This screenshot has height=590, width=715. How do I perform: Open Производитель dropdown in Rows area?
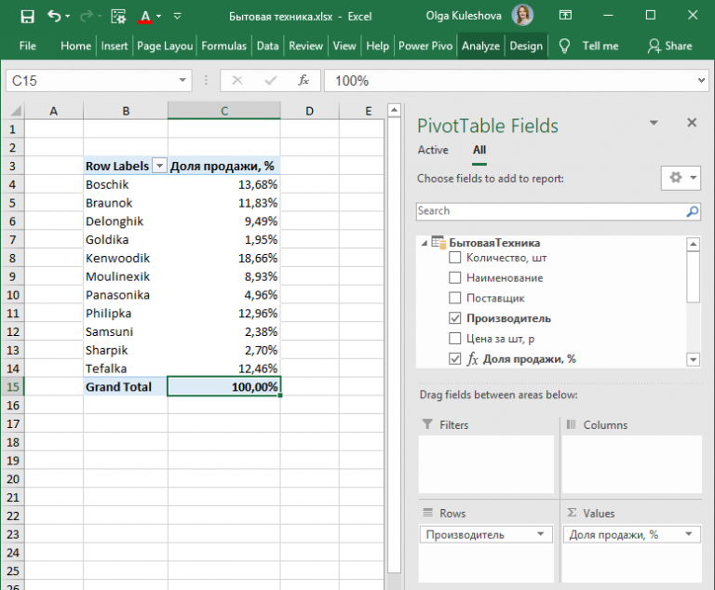[540, 534]
